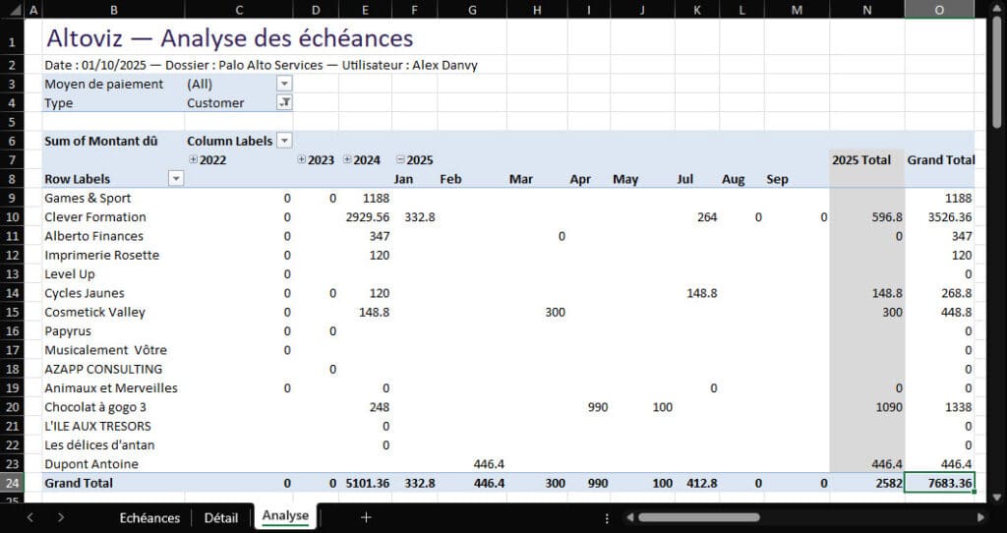Screen dimensions: 1007x533
Task: Click the next sheet navigation arrow
Action: pyautogui.click(x=61, y=517)
